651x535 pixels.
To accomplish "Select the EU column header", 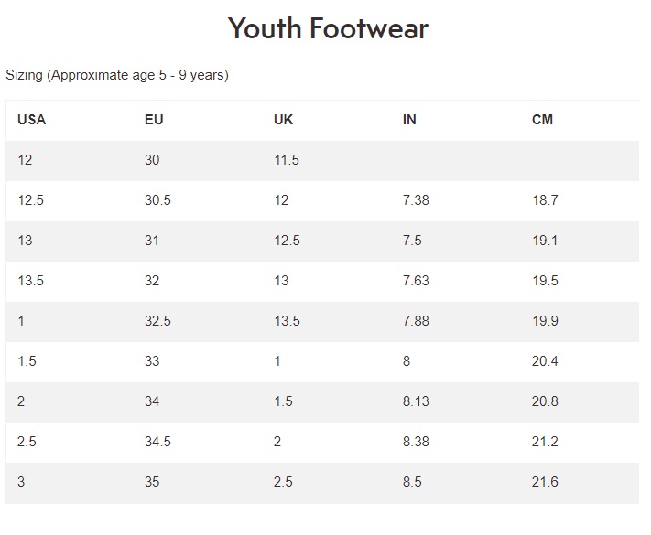I will tap(155, 120).
